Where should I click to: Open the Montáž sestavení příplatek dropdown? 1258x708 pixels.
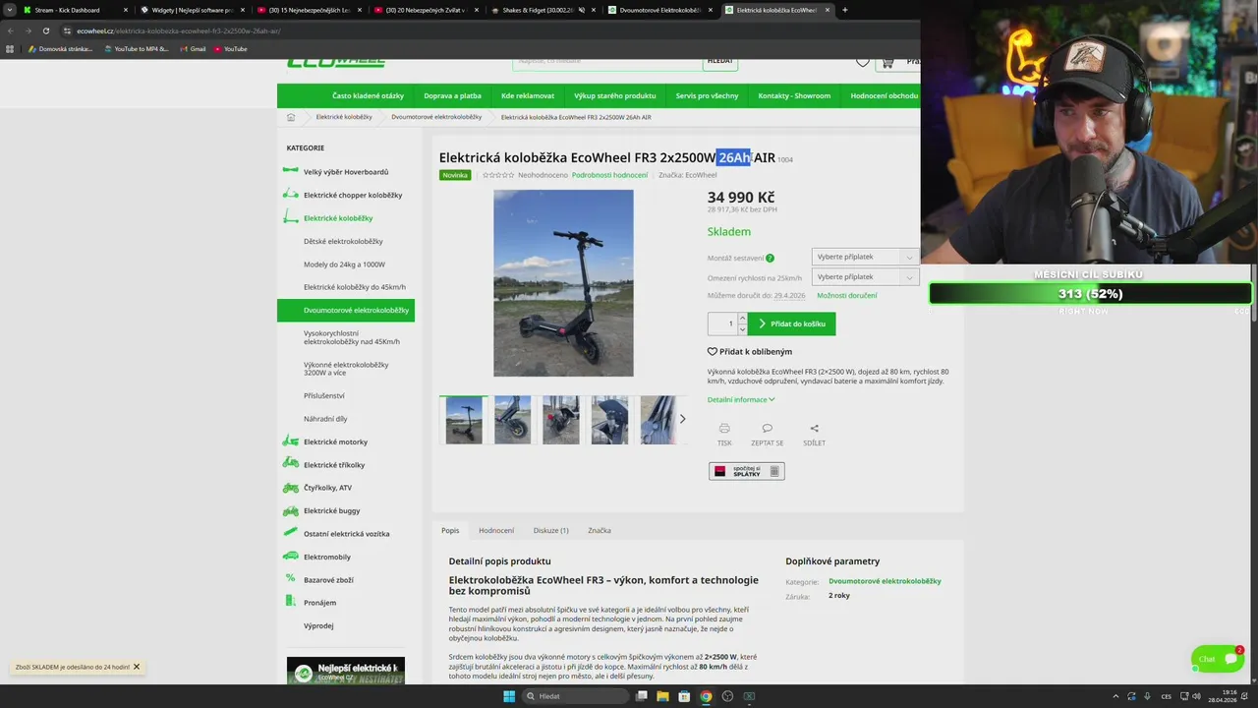coord(865,257)
